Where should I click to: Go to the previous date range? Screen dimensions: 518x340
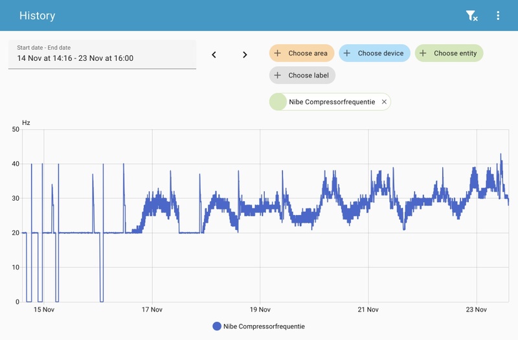click(214, 54)
